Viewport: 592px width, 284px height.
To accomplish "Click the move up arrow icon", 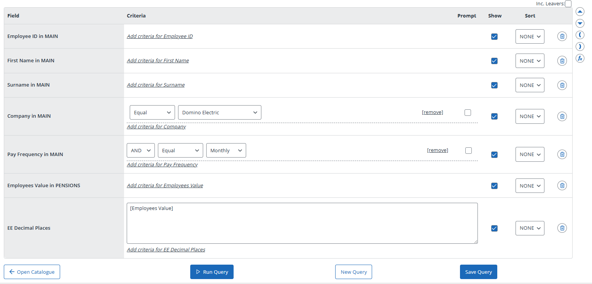I will (x=580, y=11).
